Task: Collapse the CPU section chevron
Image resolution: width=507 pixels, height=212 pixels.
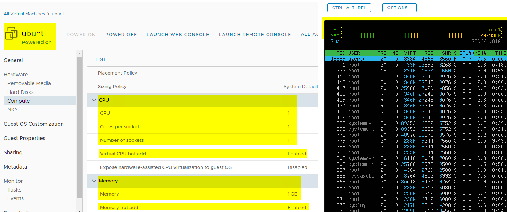Action: click(x=94, y=100)
